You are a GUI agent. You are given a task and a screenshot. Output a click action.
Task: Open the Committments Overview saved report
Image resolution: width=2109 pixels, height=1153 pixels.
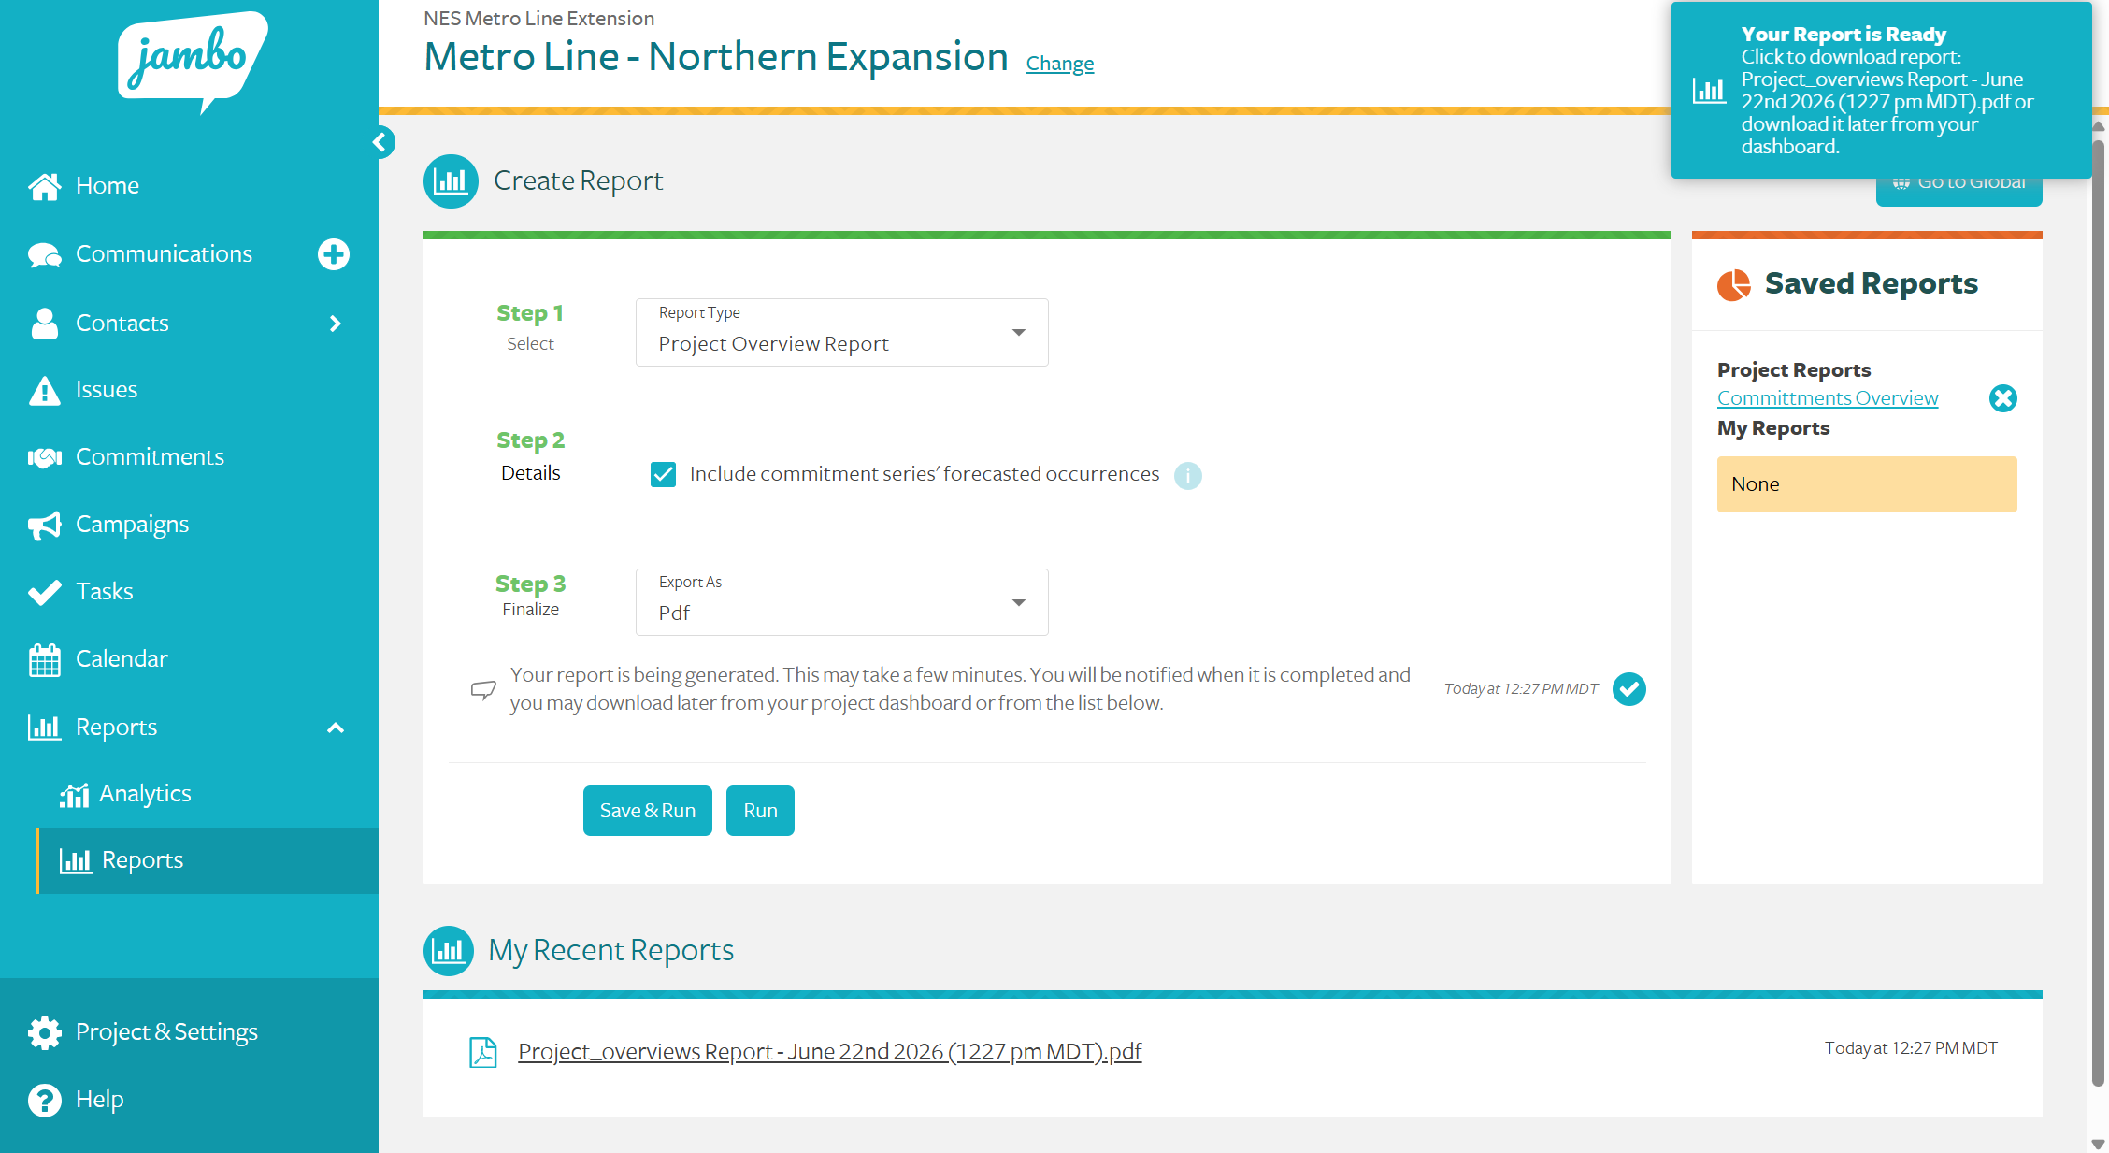[1827, 398]
